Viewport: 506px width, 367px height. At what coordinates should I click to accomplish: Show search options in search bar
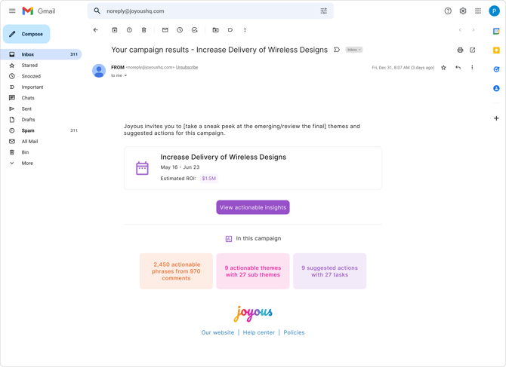[324, 11]
